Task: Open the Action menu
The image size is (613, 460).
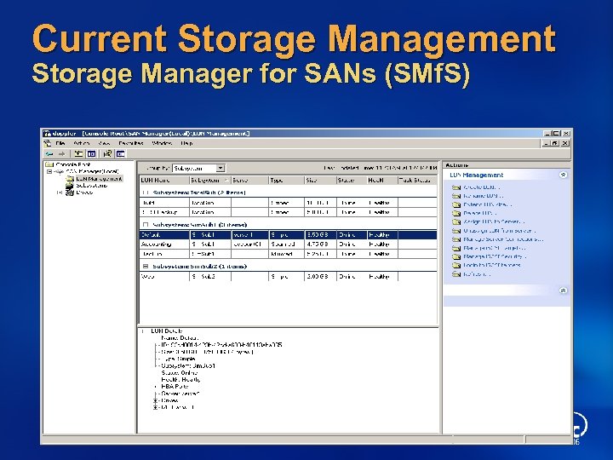Action: click(x=82, y=143)
